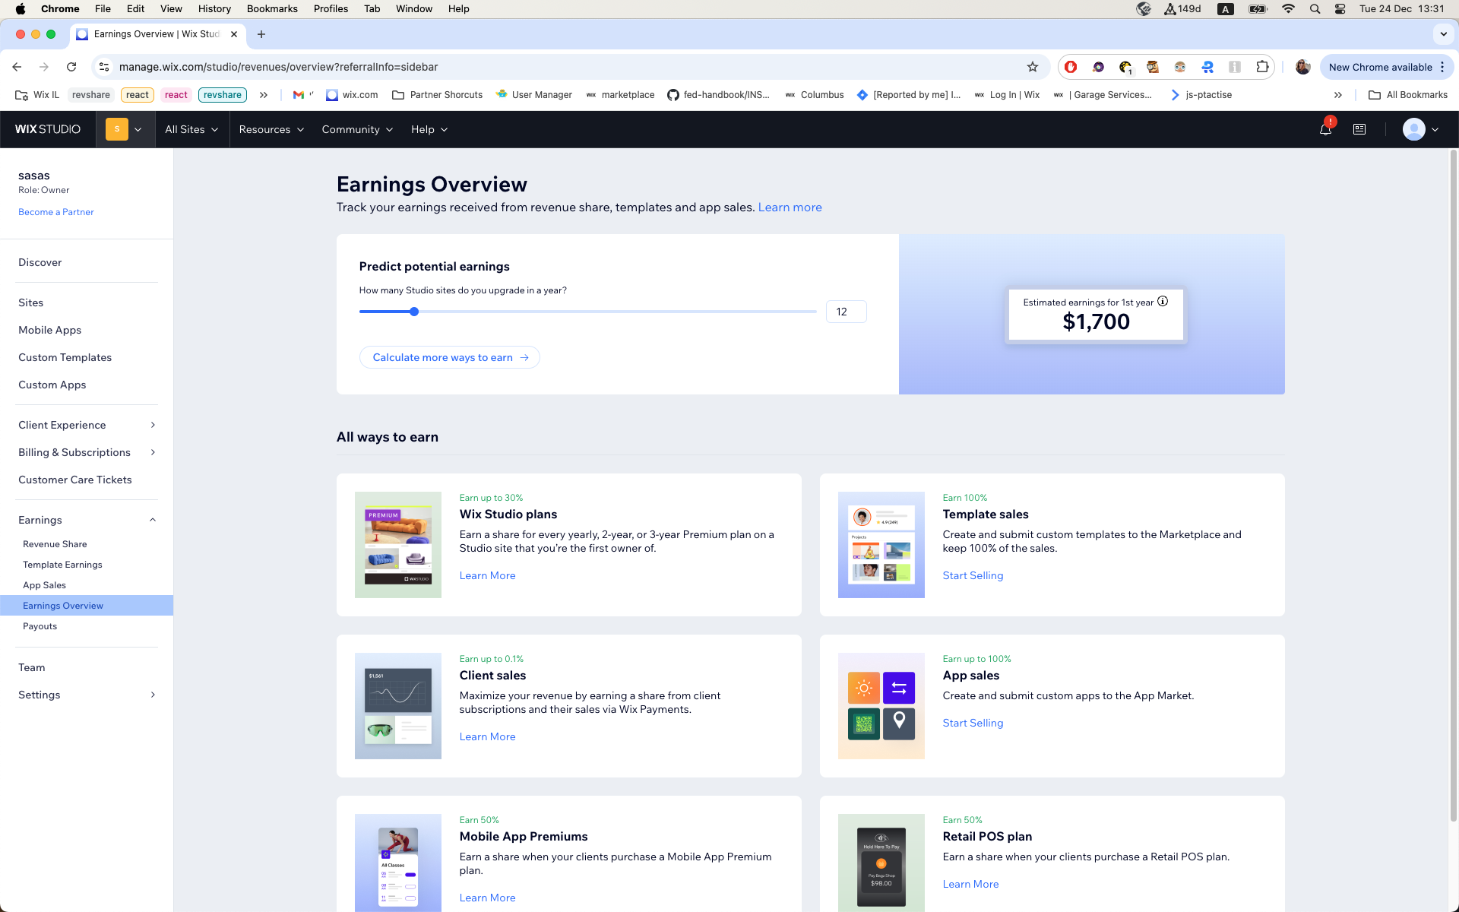Expand the All Sites dropdown
The height and width of the screenshot is (912, 1459).
coord(191,129)
